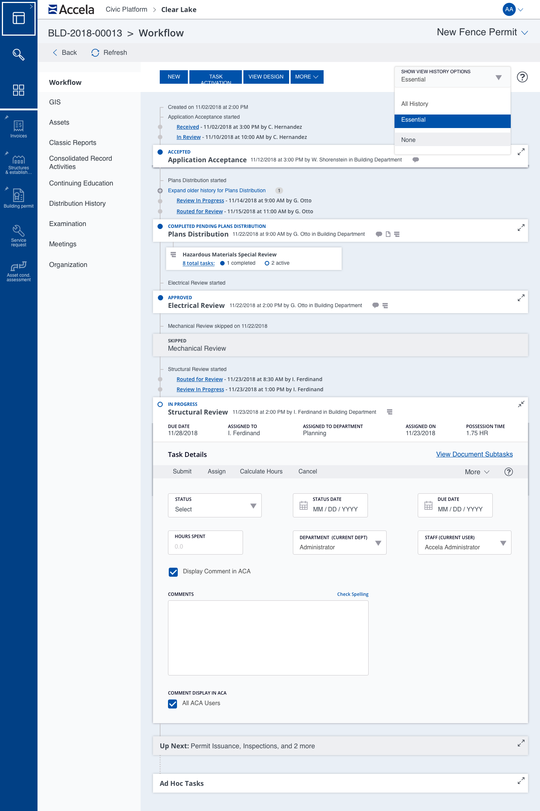Click the View Document Subtasks link
Image resolution: width=540 pixels, height=811 pixels.
(x=474, y=454)
